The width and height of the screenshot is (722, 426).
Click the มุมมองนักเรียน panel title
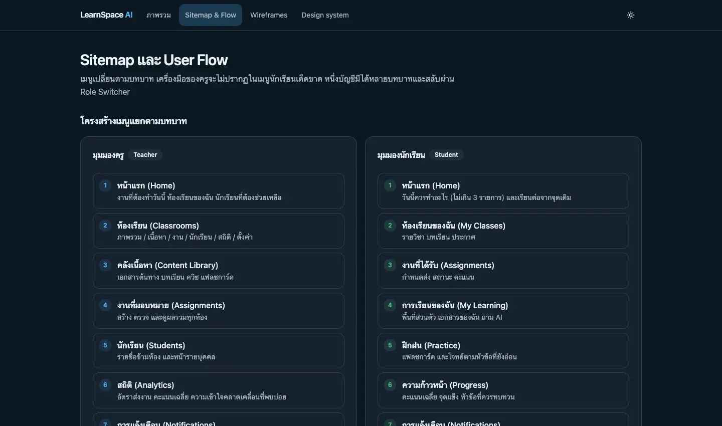pyautogui.click(x=401, y=155)
